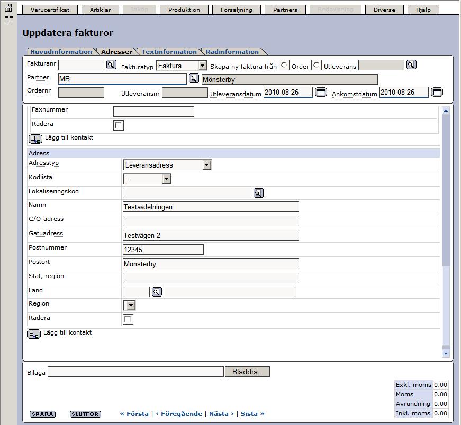Screen dimensions: 461x425
Task: Switch to Adresser tab
Action: coord(117,52)
